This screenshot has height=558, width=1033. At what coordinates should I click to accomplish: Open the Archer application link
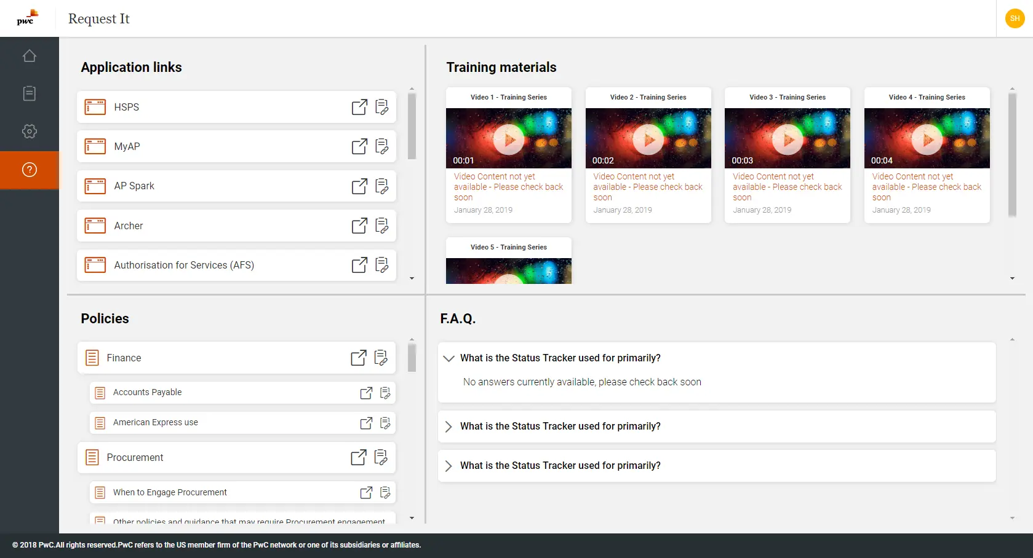point(236,226)
